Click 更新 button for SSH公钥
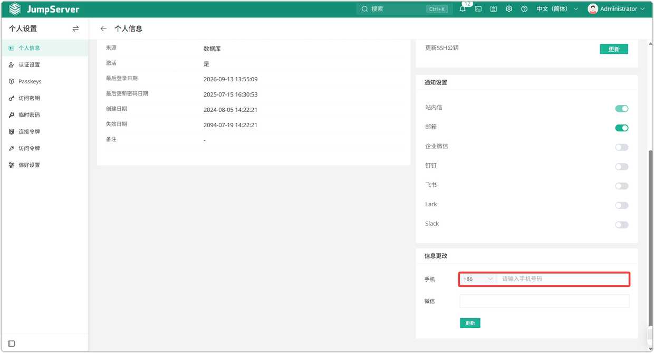Screen dimensions: 654x353 (x=614, y=49)
